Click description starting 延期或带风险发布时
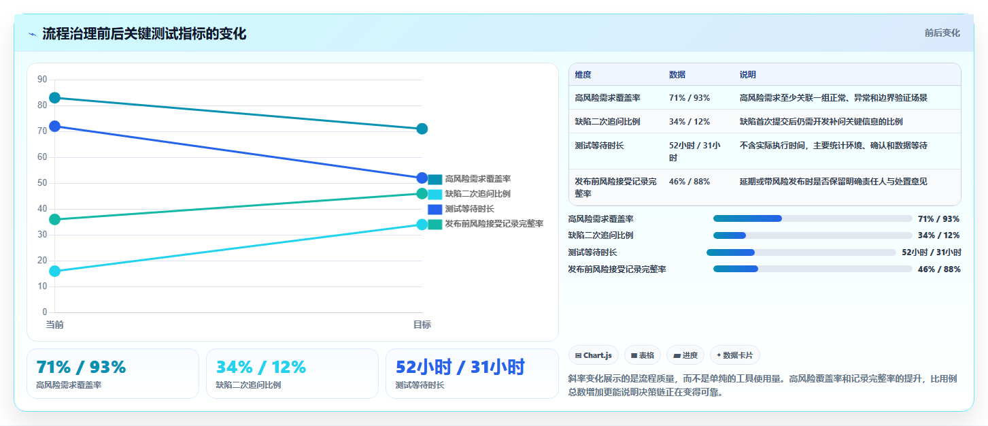Viewport: 988px width, 426px height. click(x=834, y=182)
